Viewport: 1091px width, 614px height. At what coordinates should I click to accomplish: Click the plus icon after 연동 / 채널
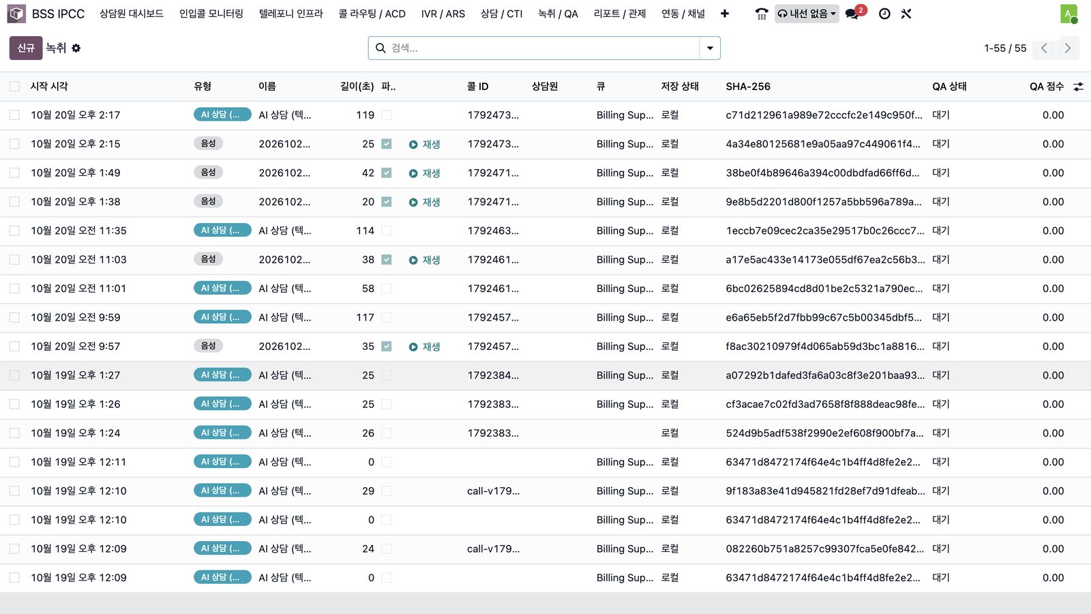[724, 14]
